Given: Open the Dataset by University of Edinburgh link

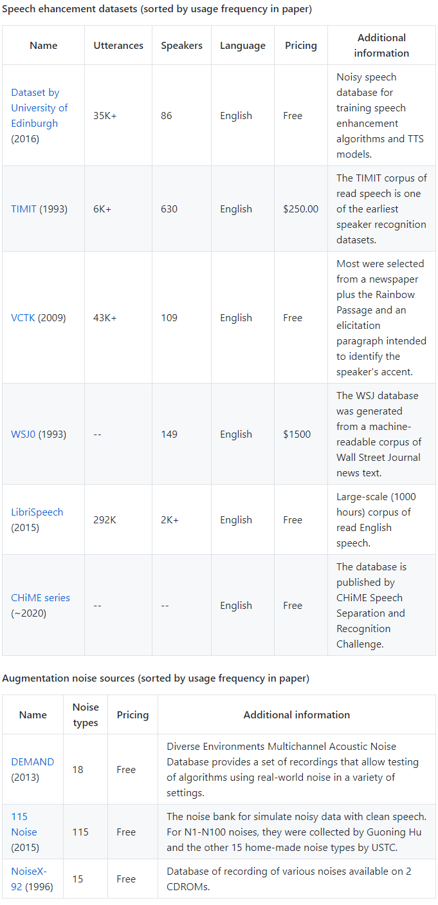Looking at the screenshot, I should (x=39, y=107).
